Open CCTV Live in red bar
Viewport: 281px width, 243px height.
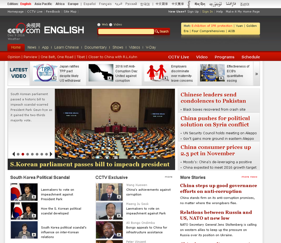(x=178, y=57)
